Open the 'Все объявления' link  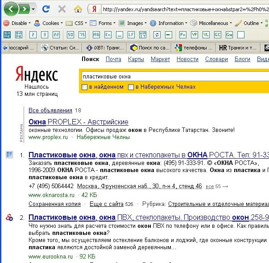[50, 110]
